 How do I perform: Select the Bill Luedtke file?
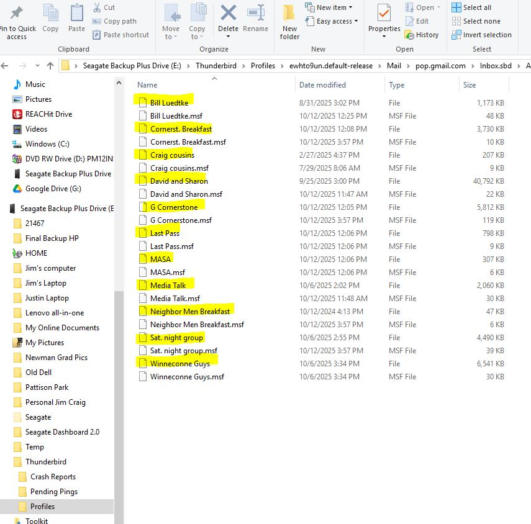(169, 102)
